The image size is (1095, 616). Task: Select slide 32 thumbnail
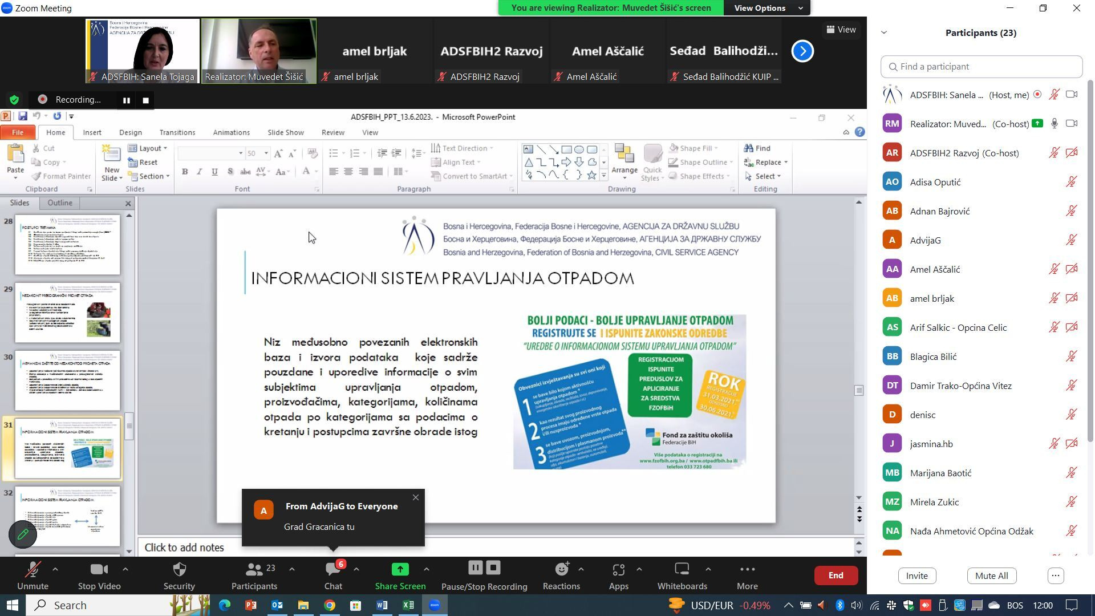coord(67,516)
